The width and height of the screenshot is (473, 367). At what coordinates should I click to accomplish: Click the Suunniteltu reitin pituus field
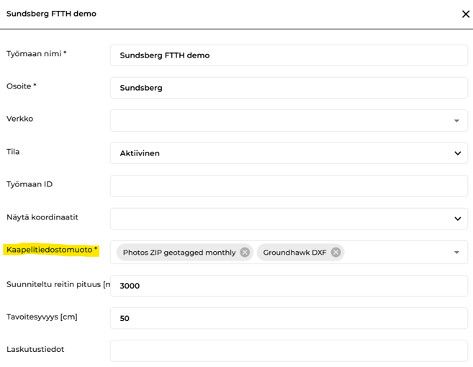click(289, 286)
